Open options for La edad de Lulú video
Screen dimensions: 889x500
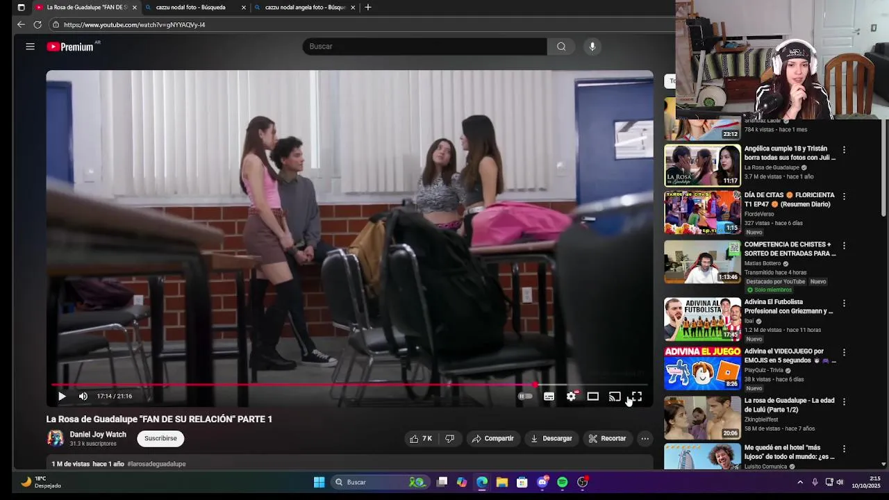pos(844,402)
